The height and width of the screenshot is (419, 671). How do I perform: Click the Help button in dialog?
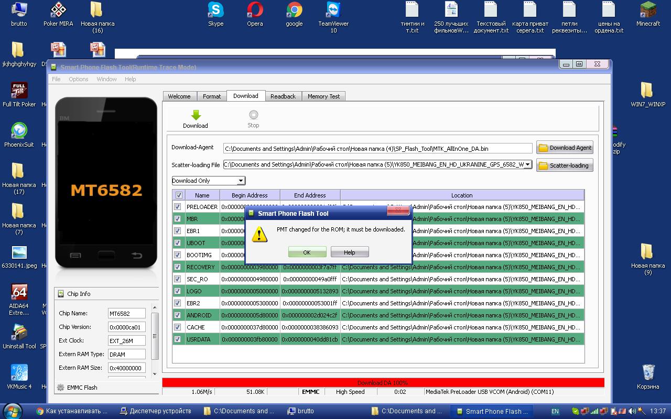[x=350, y=252]
